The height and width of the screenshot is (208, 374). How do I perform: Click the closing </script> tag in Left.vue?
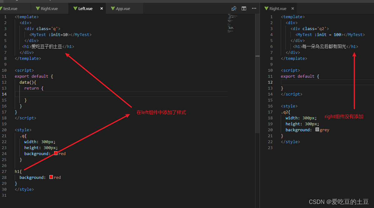tap(26, 118)
